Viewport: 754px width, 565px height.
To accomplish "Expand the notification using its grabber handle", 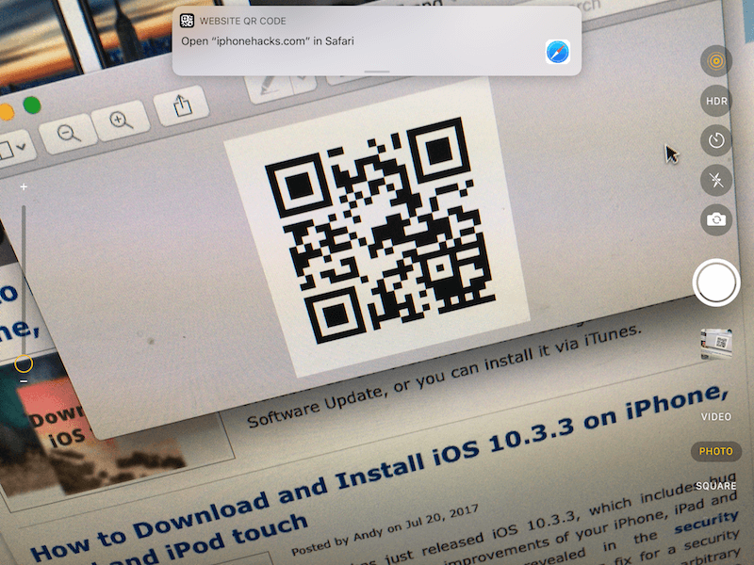I will coord(377,71).
